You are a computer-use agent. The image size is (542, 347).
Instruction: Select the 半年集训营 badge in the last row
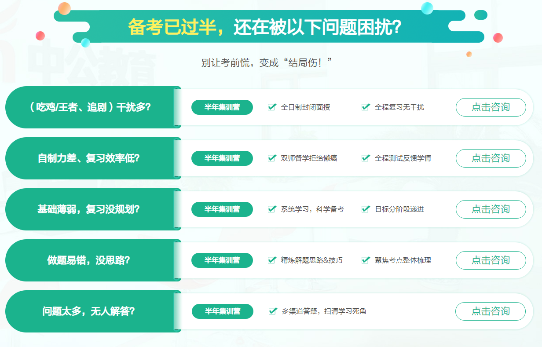[222, 311]
